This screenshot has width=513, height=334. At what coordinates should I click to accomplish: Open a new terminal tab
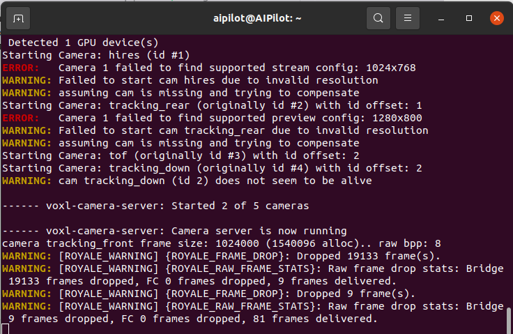[19, 18]
